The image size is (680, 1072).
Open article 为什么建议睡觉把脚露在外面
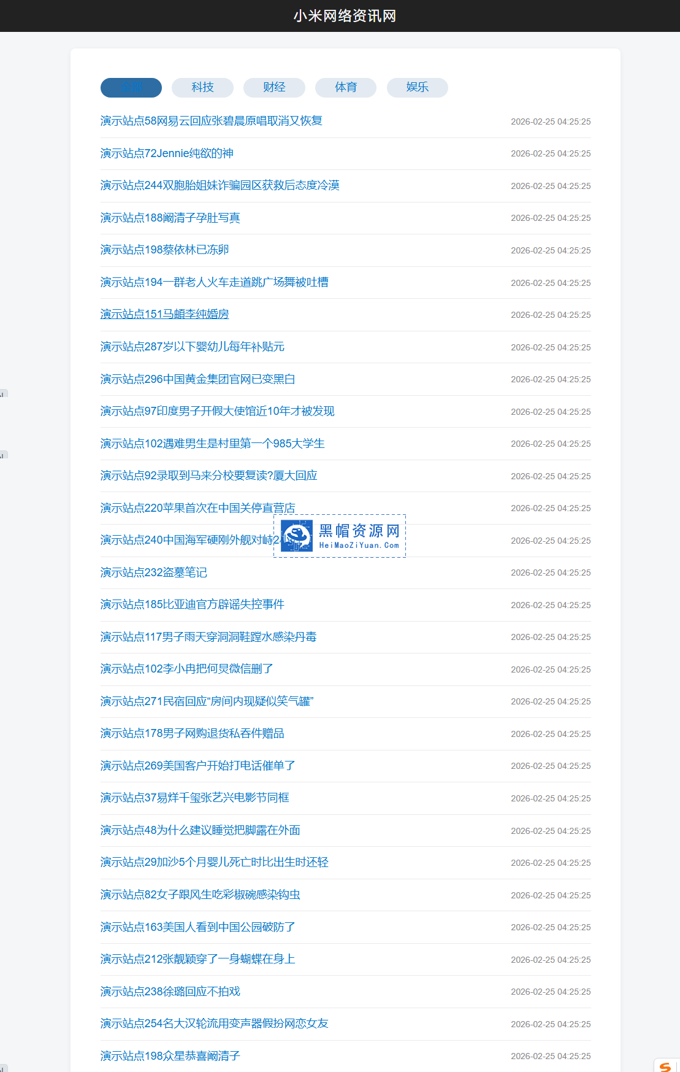pyautogui.click(x=201, y=830)
